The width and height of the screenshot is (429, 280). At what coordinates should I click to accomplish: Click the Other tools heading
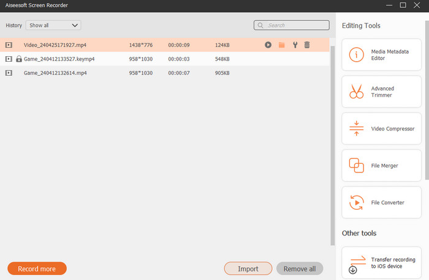point(359,233)
